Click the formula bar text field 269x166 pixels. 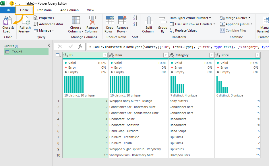point(178,47)
